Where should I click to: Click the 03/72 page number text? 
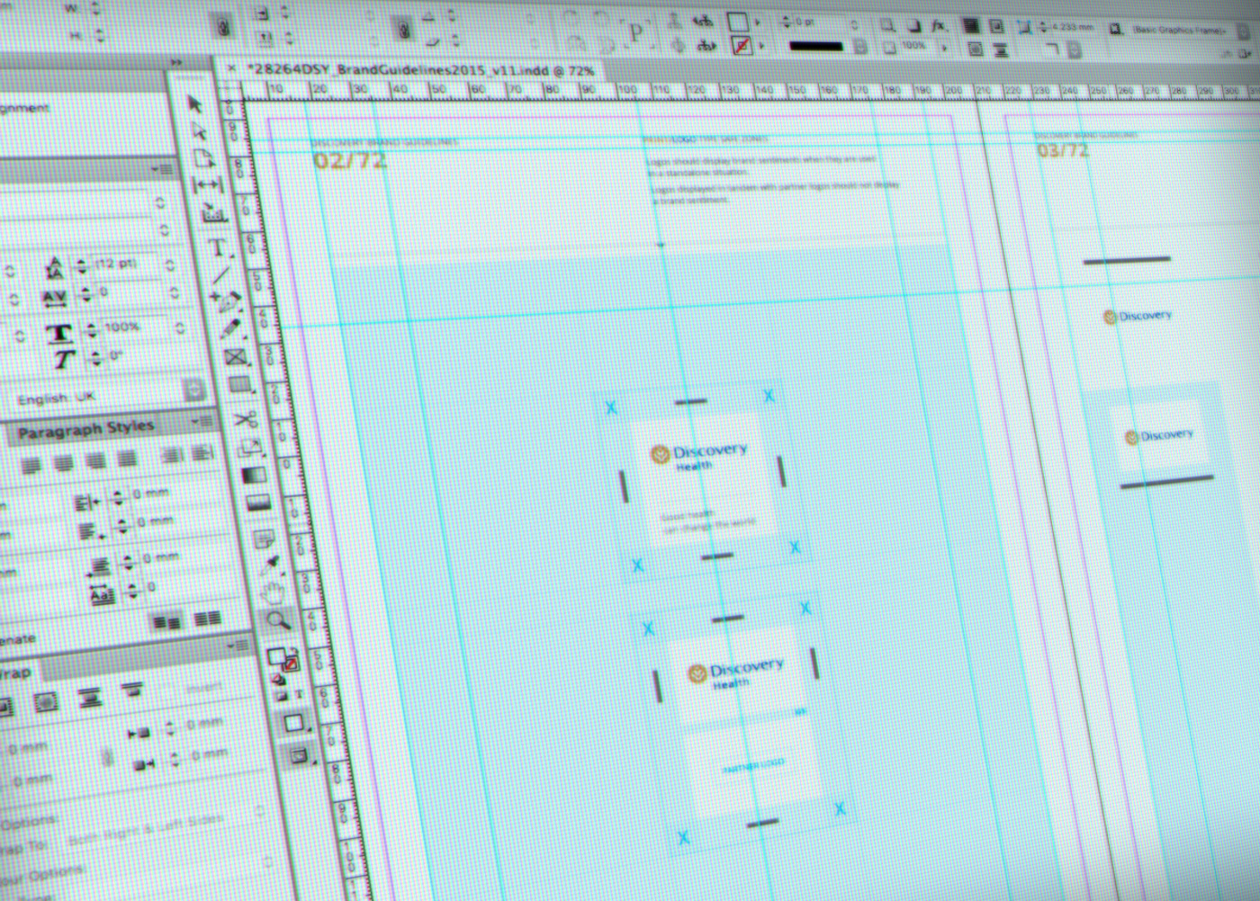(x=1062, y=150)
